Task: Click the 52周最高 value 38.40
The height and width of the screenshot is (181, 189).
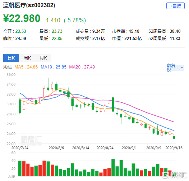Action: 175,31
